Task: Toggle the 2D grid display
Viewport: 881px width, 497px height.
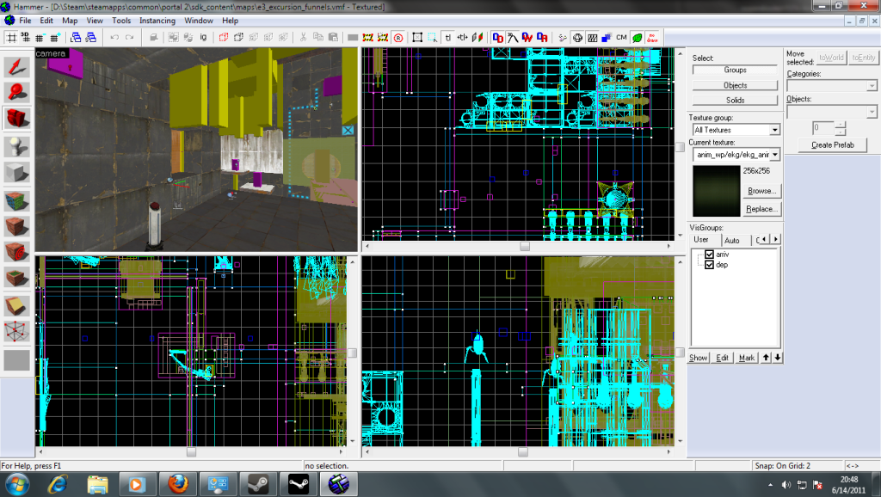Action: tap(10, 38)
